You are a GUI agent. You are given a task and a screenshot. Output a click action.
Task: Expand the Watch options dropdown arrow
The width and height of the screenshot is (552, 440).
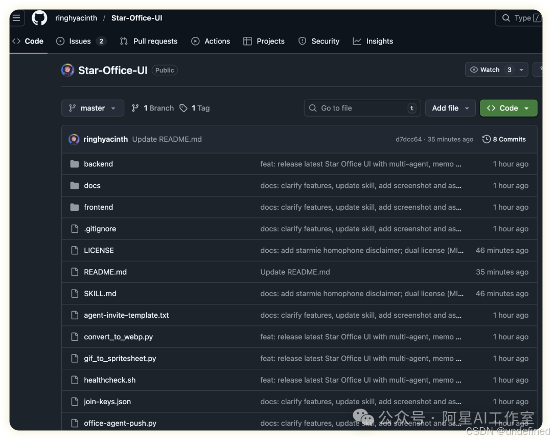point(521,70)
